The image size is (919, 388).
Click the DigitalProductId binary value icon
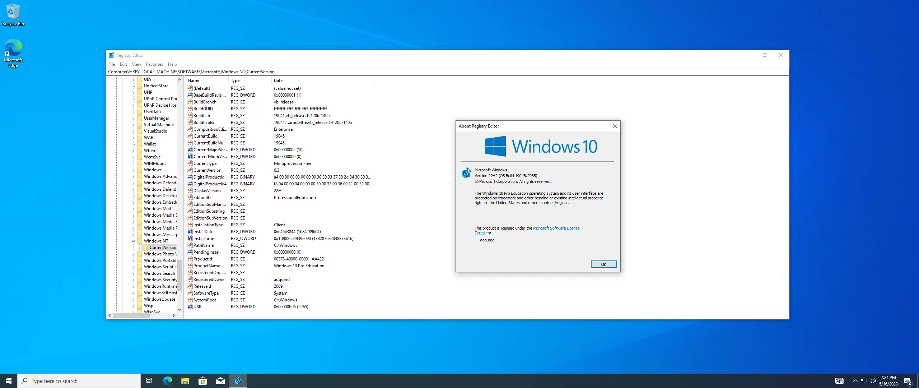pyautogui.click(x=190, y=177)
